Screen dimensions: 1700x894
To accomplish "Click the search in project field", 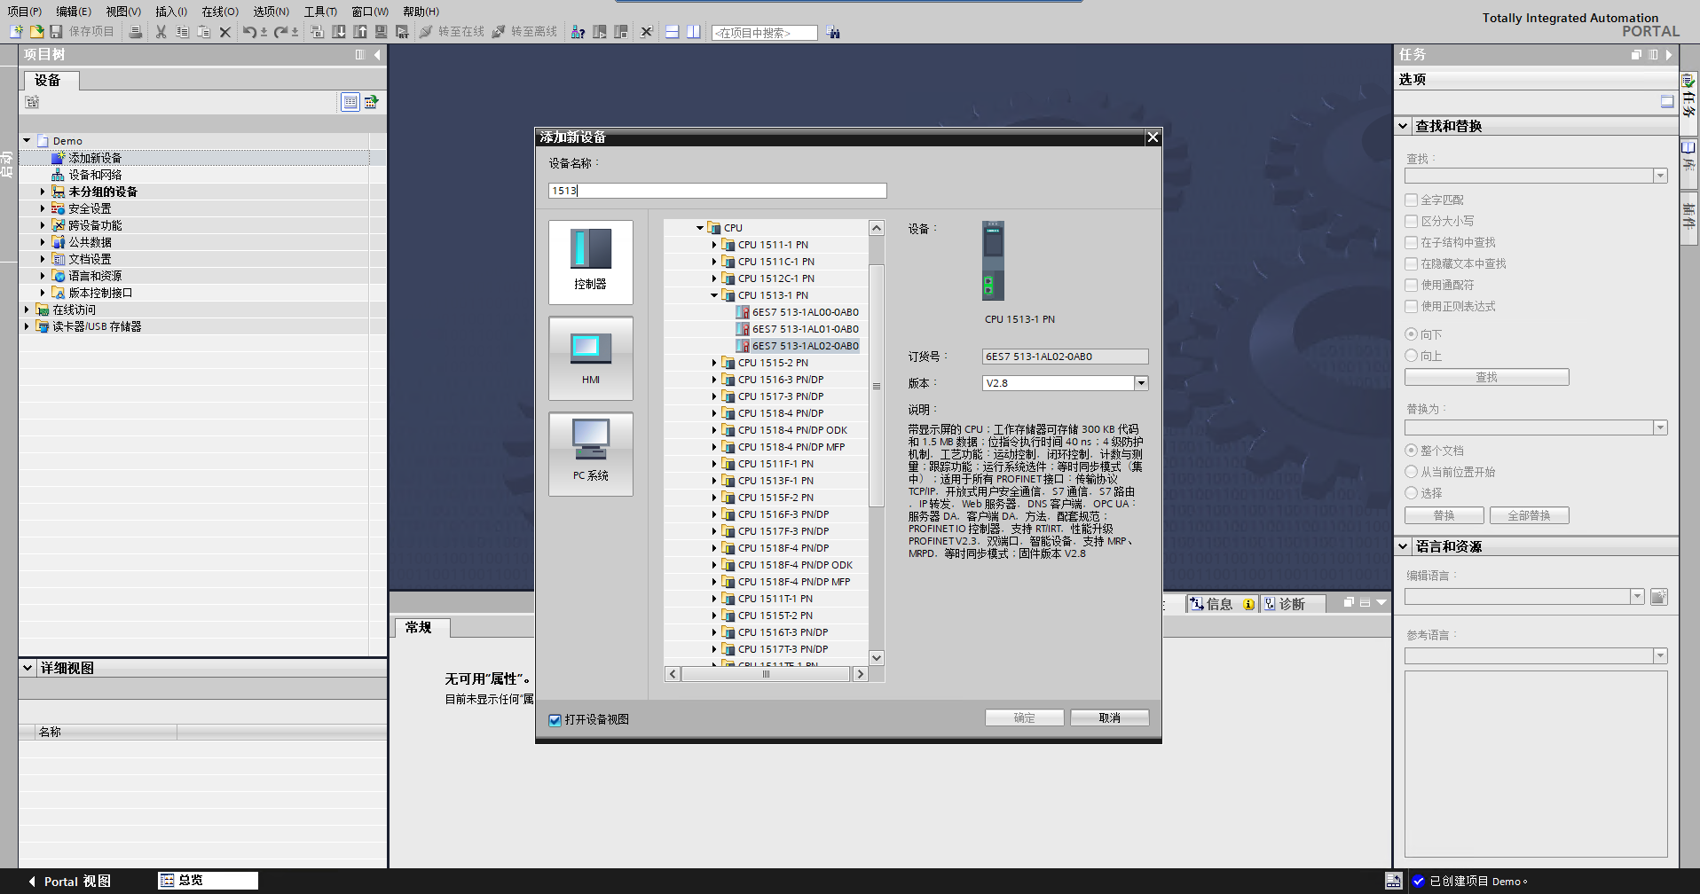I will (765, 33).
